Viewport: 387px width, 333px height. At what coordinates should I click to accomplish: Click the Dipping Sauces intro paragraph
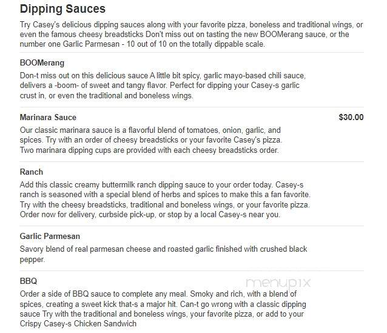[x=191, y=35]
